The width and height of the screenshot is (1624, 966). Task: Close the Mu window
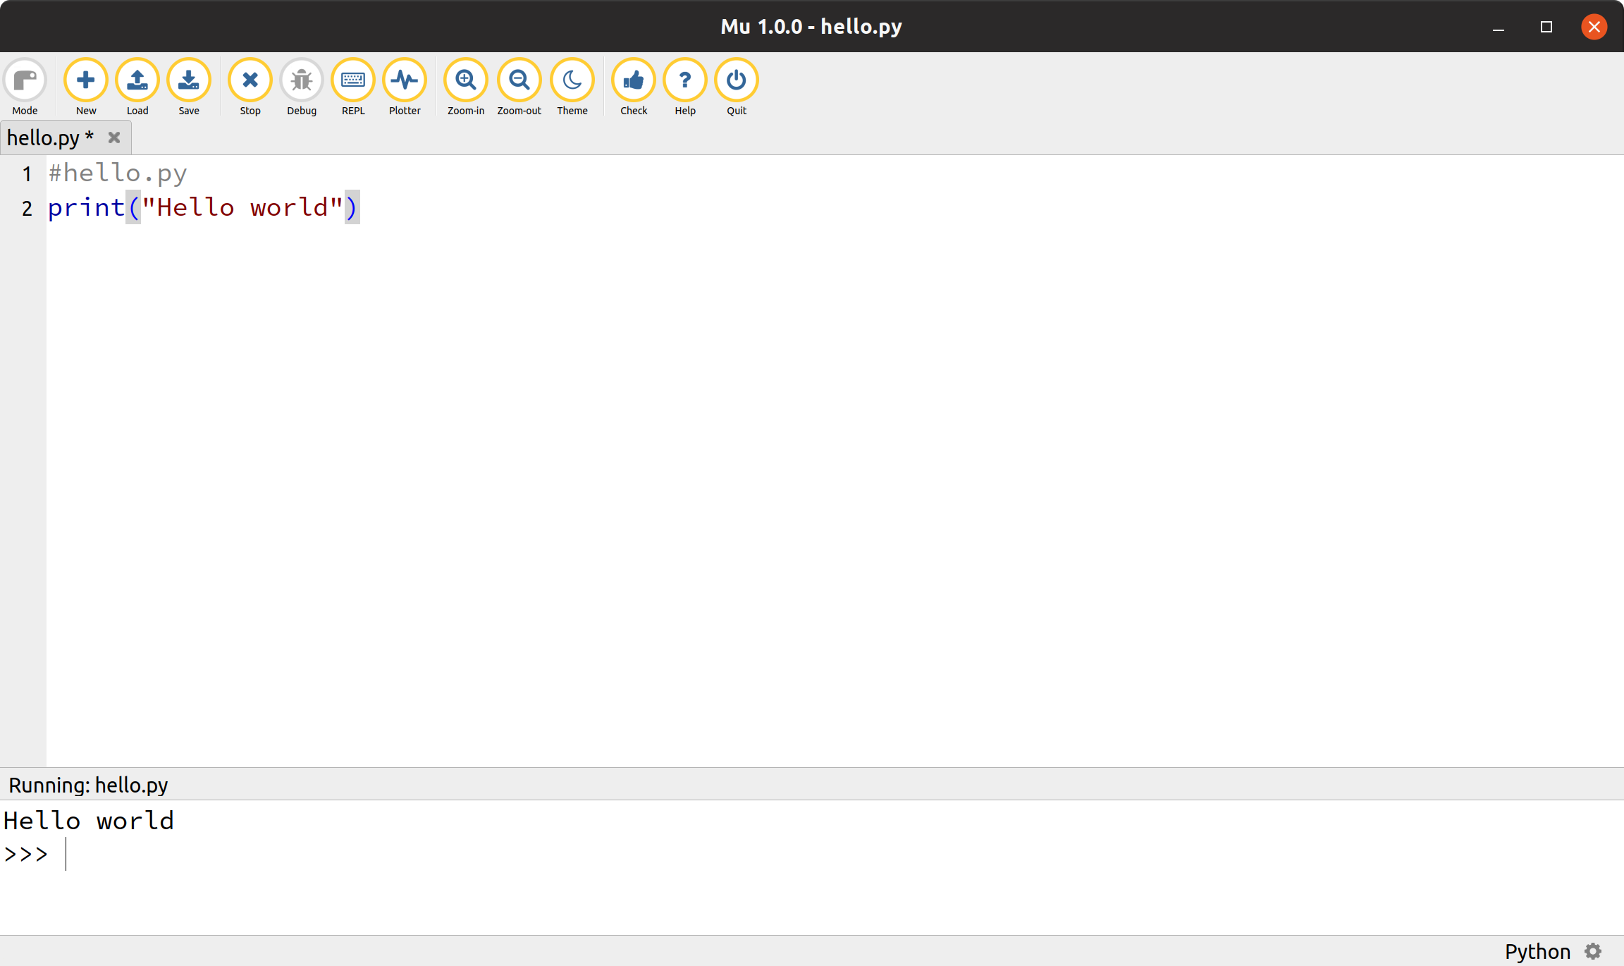click(x=1594, y=27)
